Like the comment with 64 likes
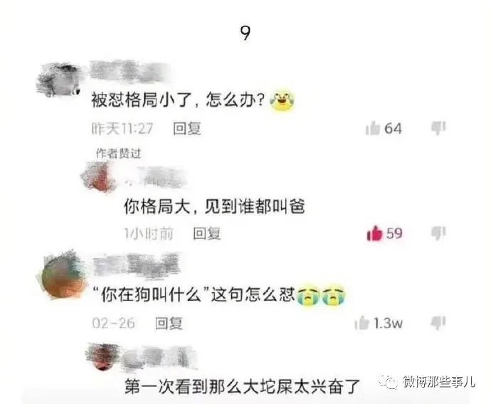This screenshot has width=491, height=404. pos(373,128)
